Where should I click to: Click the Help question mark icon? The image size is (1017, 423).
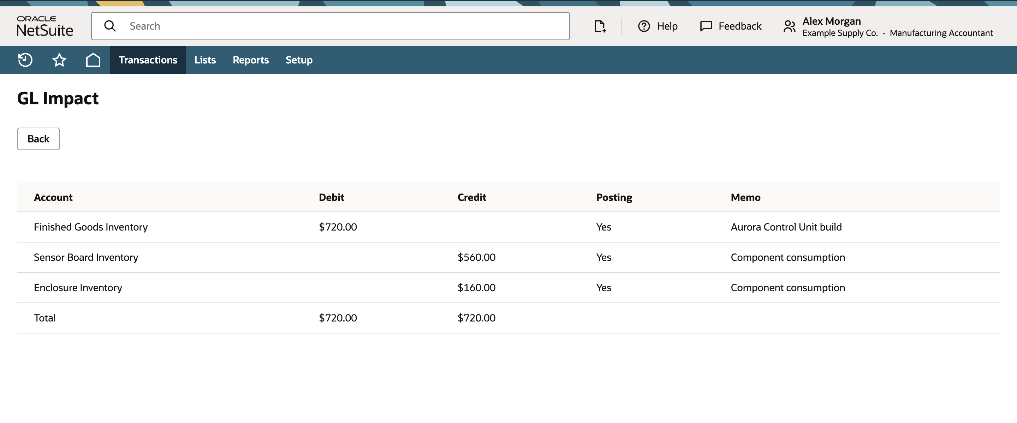[x=644, y=26]
